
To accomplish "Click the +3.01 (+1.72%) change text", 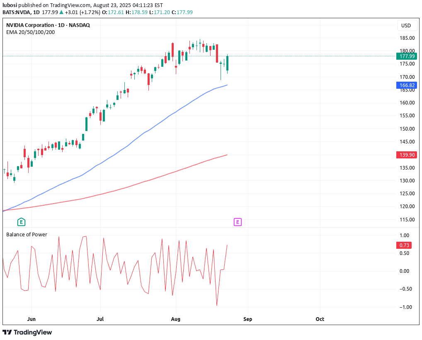I will 82,12.
